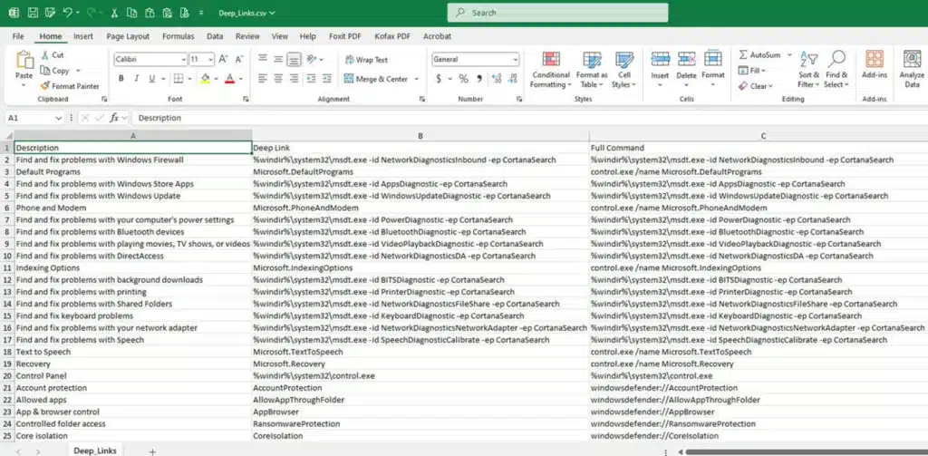Click the title bar Search box
The image size is (928, 456).
tap(557, 13)
